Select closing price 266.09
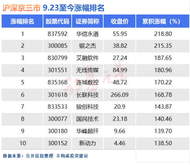 pyautogui.click(x=120, y=95)
